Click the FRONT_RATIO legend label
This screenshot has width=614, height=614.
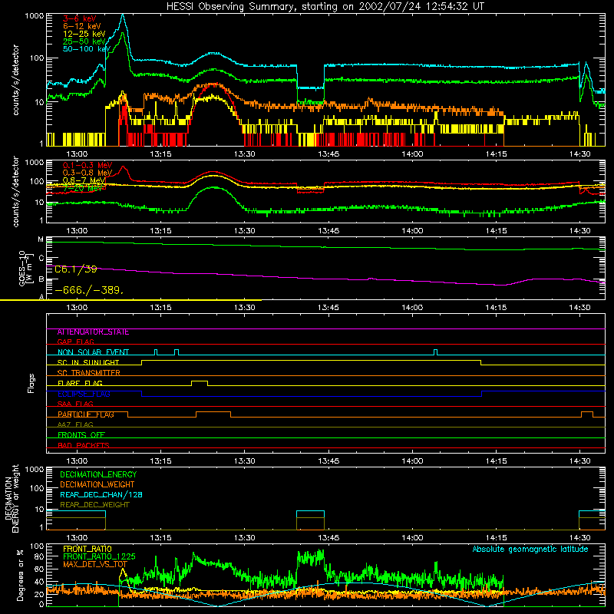(87, 549)
